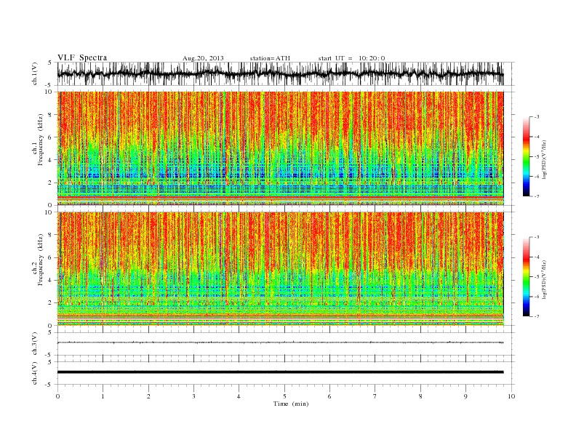Click the thick ch.4 voltage trace
Viewport: 576px width, 445px height.
(x=280, y=372)
